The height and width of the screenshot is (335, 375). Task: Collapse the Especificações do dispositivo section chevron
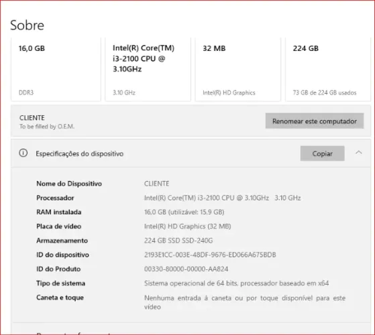coord(358,152)
